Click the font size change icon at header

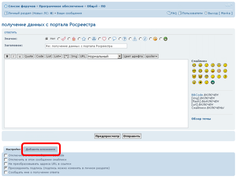(229, 5)
